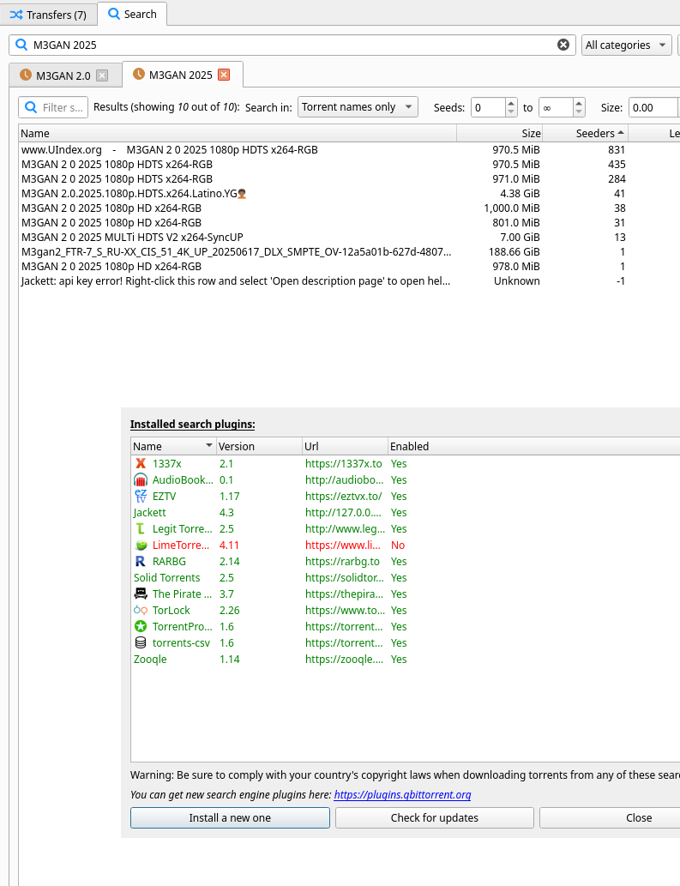Close the search plugins dialog
This screenshot has height=886, width=680.
click(610, 817)
